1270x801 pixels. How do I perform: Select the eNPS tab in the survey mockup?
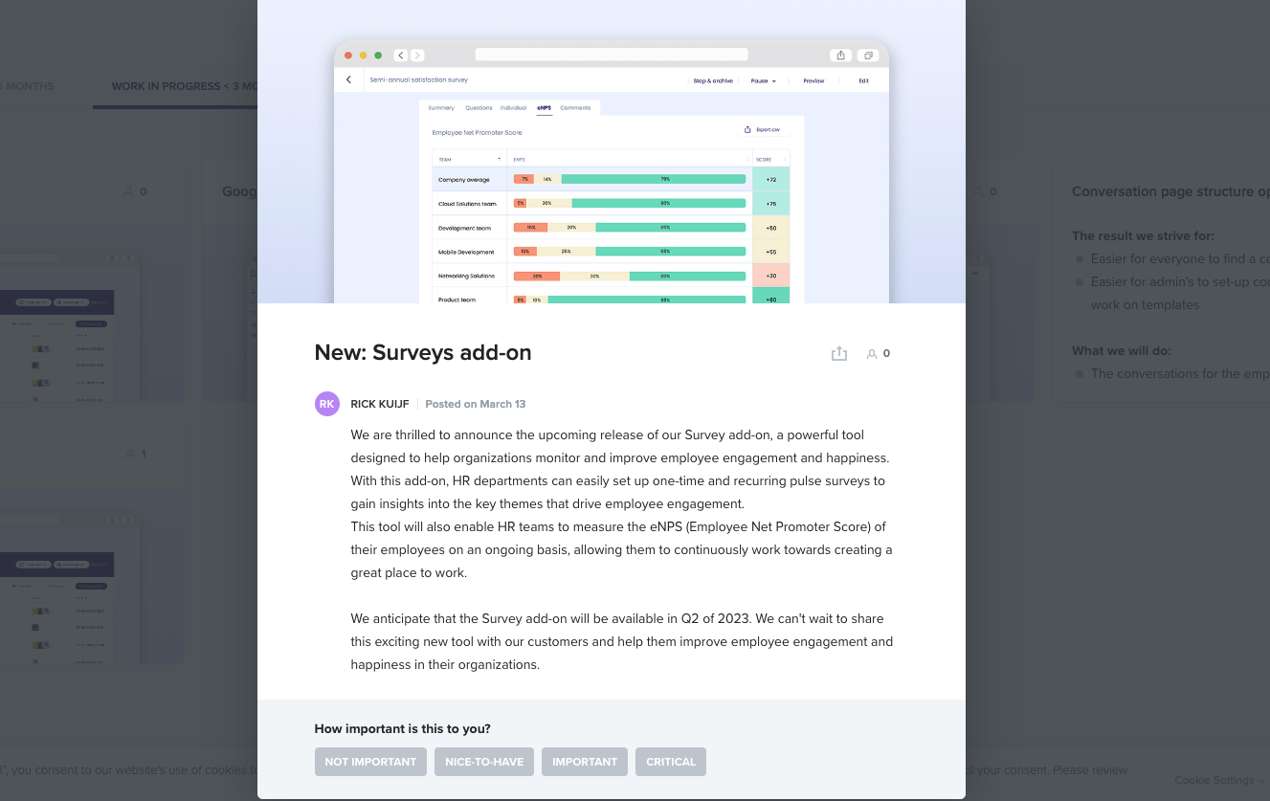coord(544,108)
